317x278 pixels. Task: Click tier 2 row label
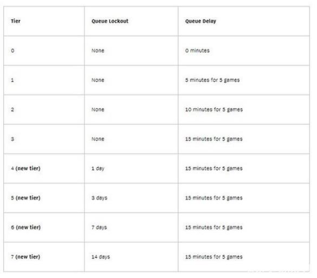click(44, 110)
